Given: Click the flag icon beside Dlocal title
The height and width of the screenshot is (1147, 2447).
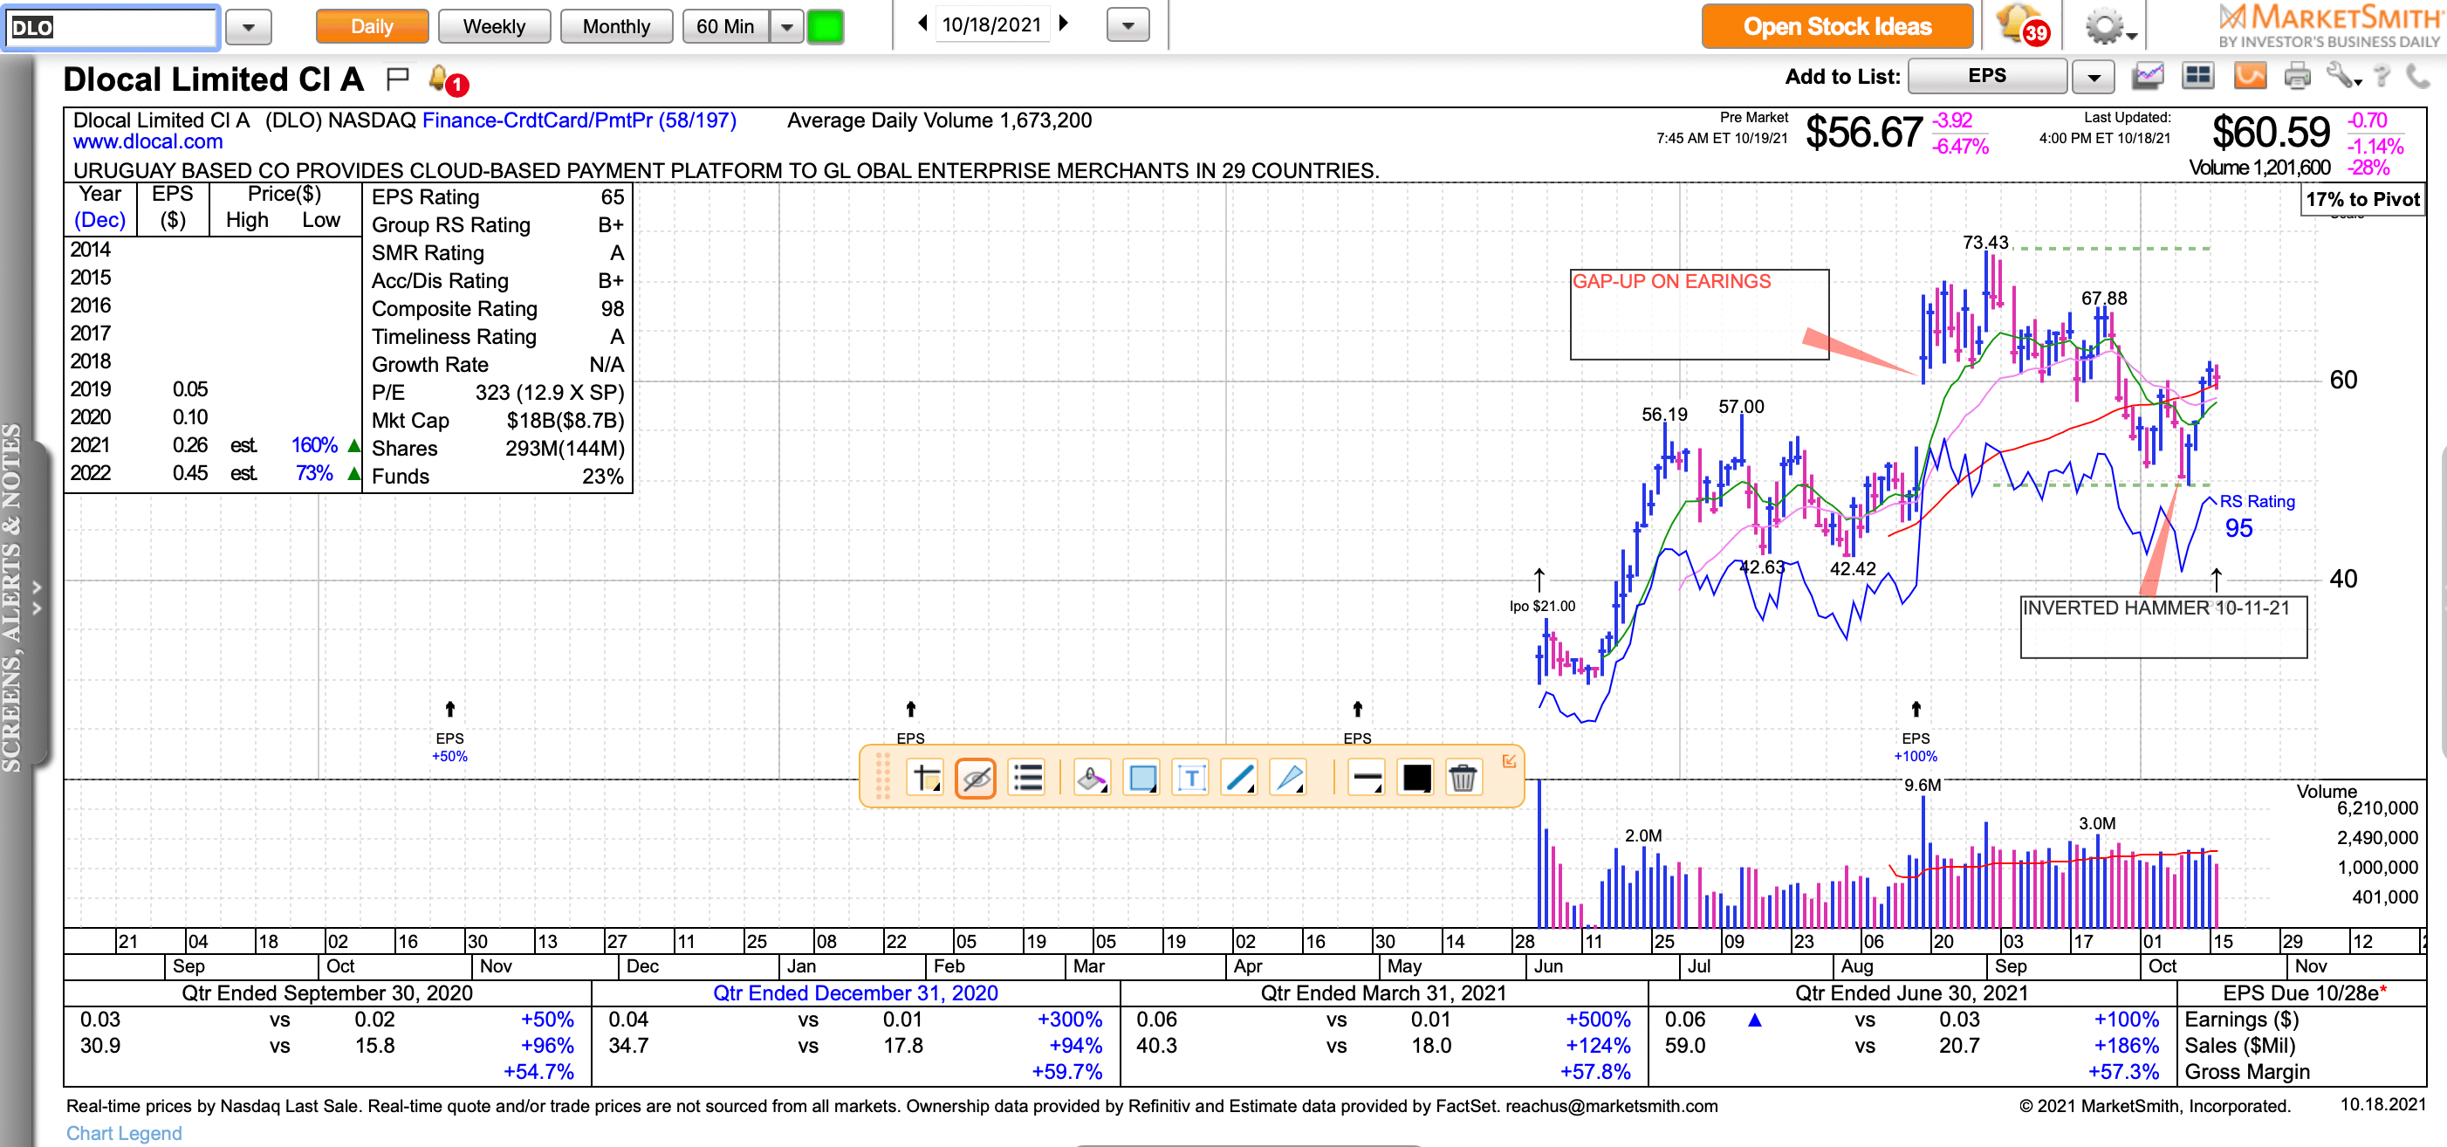Looking at the screenshot, I should click(x=397, y=79).
